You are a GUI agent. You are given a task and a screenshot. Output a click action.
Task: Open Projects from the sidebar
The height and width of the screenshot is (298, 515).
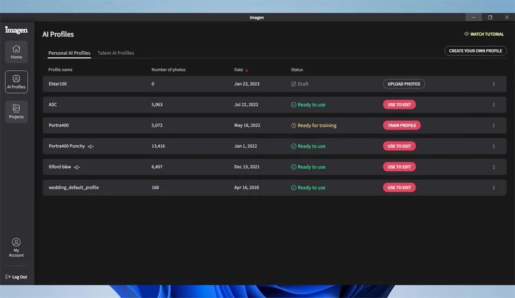coord(16,111)
